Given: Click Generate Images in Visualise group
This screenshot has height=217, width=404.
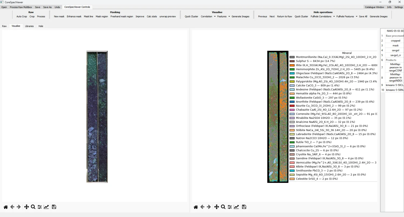Looking at the screenshot, I should [240, 17].
